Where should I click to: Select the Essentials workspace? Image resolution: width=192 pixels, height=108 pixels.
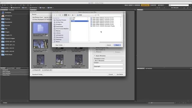(x=145, y=5)
